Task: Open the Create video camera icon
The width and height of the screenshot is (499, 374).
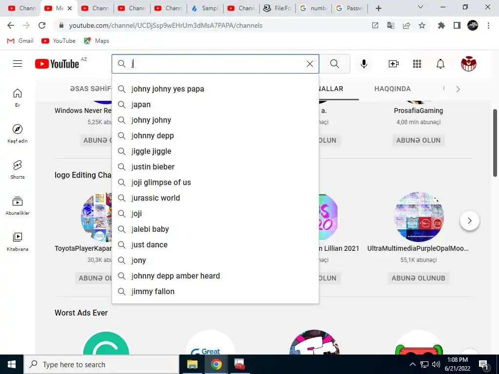Action: click(394, 64)
